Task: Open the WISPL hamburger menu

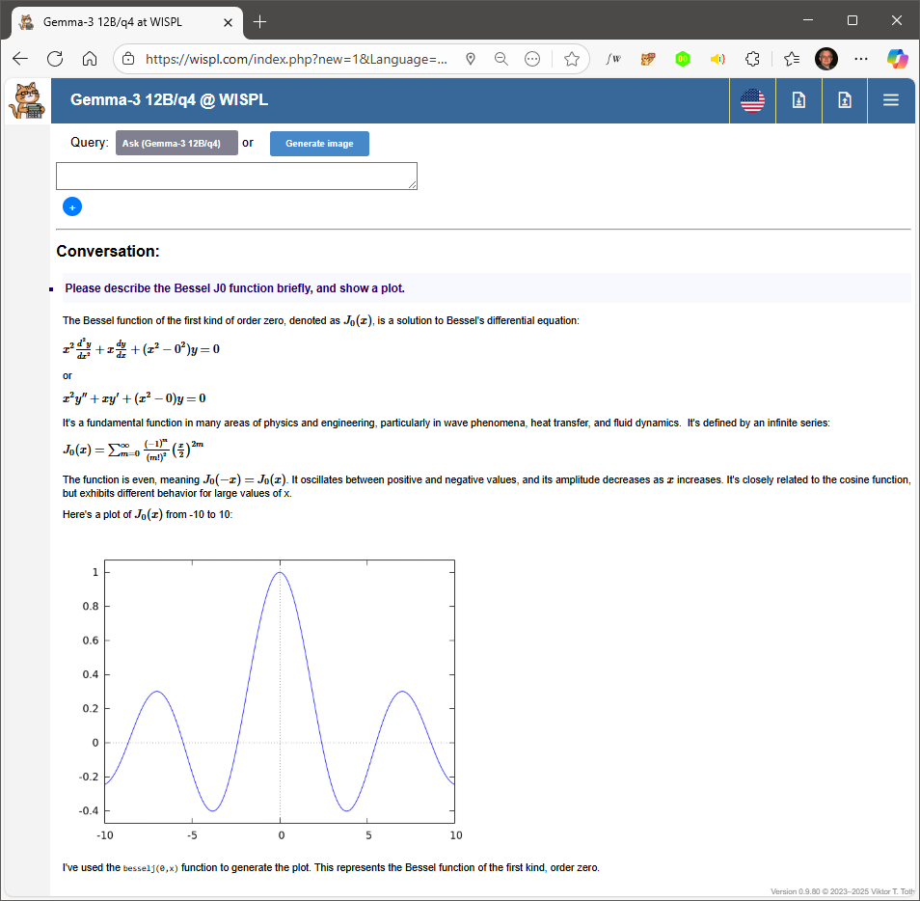Action: click(x=891, y=100)
